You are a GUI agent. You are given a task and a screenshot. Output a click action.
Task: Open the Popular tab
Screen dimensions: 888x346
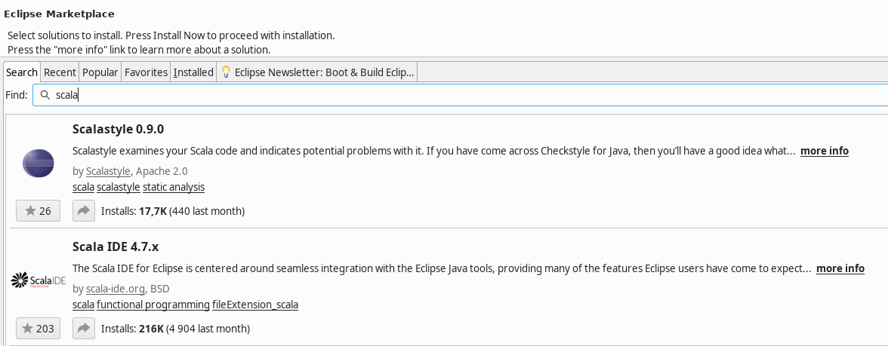click(100, 72)
